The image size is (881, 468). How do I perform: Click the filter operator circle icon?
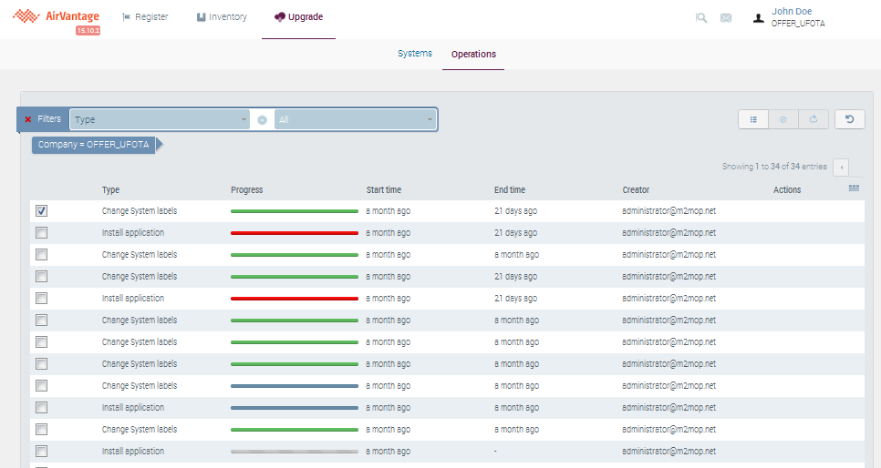pyautogui.click(x=262, y=120)
